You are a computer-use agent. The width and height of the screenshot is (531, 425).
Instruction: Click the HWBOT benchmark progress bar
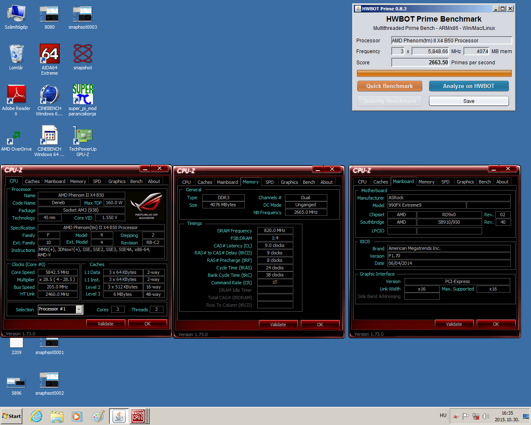pos(434,73)
